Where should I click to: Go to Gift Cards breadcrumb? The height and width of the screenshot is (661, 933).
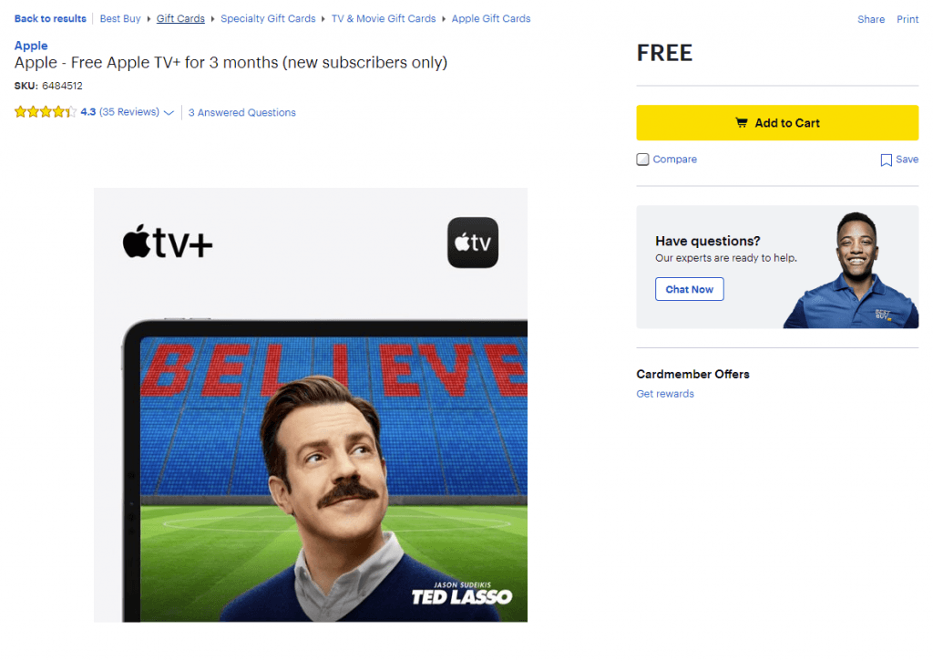(x=180, y=18)
